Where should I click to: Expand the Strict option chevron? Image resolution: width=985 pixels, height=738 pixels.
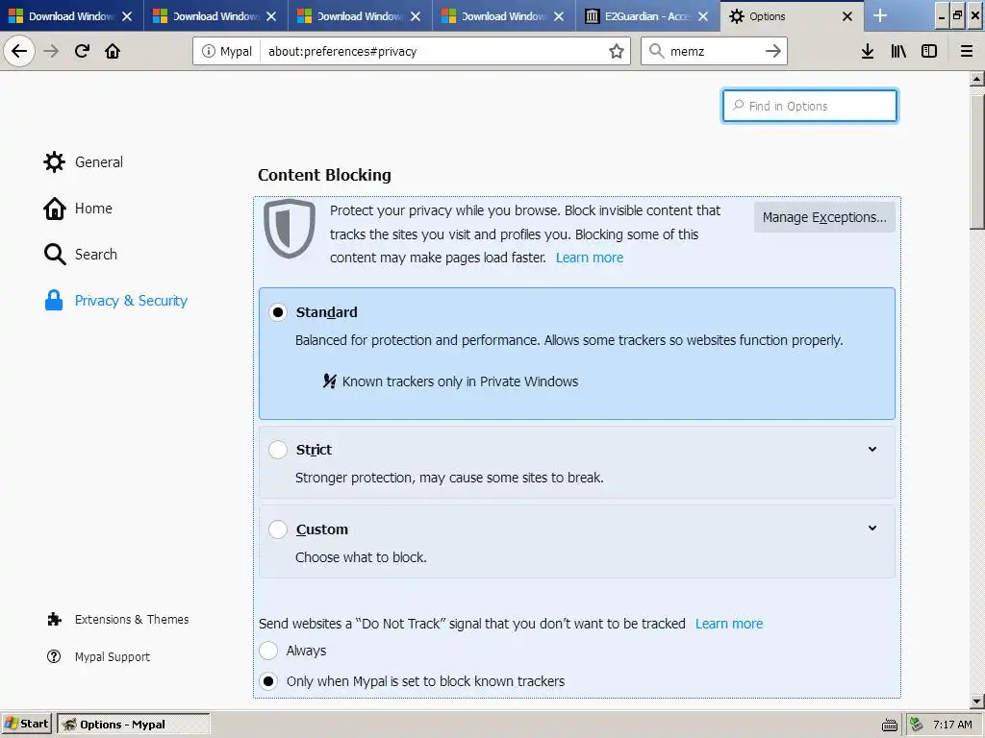pos(872,450)
